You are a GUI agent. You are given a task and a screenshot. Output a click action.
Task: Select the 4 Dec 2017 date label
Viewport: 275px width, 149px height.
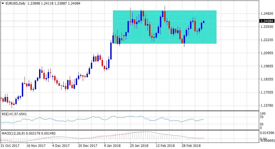point(61,146)
